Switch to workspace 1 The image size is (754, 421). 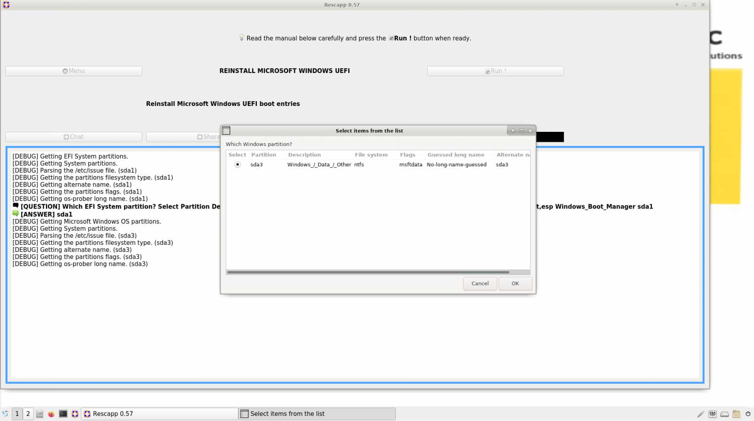(17, 413)
